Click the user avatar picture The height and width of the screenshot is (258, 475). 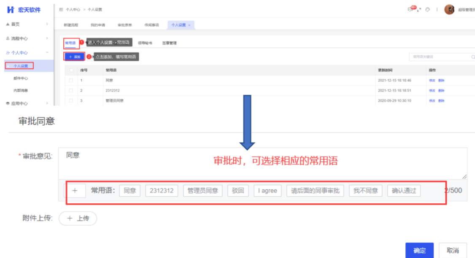click(449, 10)
